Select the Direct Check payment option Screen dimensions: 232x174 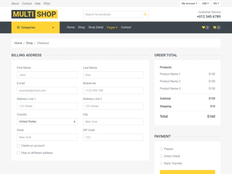[x=161, y=156]
